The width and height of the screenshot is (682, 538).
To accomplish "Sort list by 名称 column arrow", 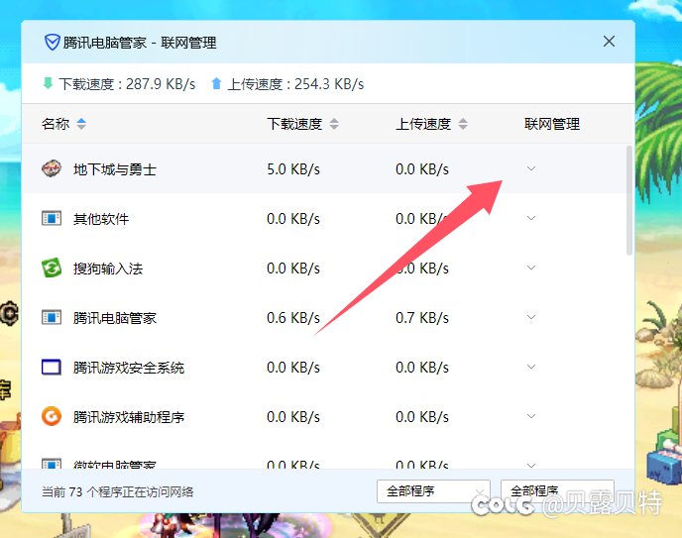I will pos(81,124).
